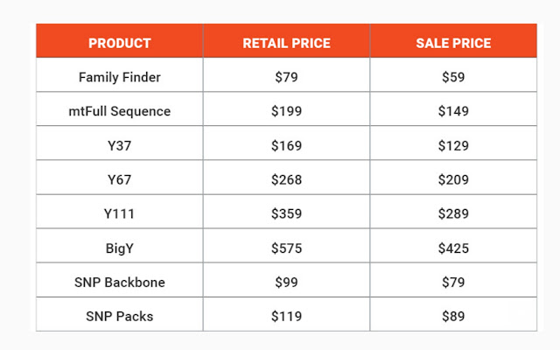The height and width of the screenshot is (350, 560).
Task: Click the $129 sale price cell
Action: coord(453,145)
